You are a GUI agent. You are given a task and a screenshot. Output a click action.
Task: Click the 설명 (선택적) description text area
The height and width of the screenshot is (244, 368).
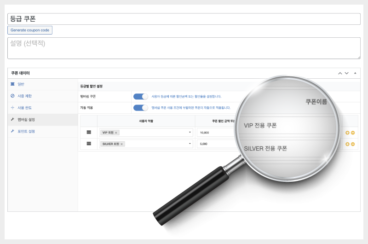click(x=184, y=48)
